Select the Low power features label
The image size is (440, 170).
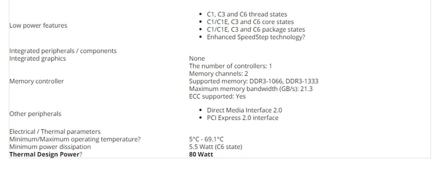[38, 26]
